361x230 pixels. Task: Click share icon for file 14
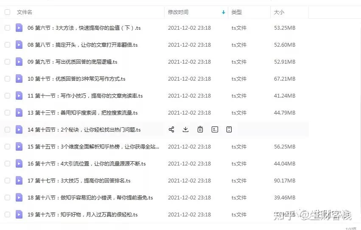pyautogui.click(x=171, y=129)
